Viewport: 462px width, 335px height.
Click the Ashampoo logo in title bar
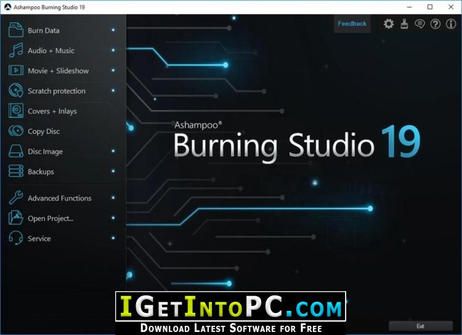pyautogui.click(x=7, y=7)
